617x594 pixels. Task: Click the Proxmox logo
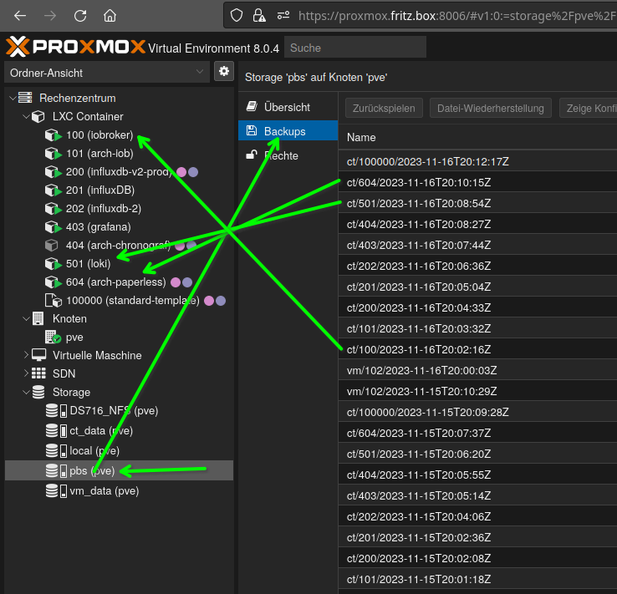point(75,47)
